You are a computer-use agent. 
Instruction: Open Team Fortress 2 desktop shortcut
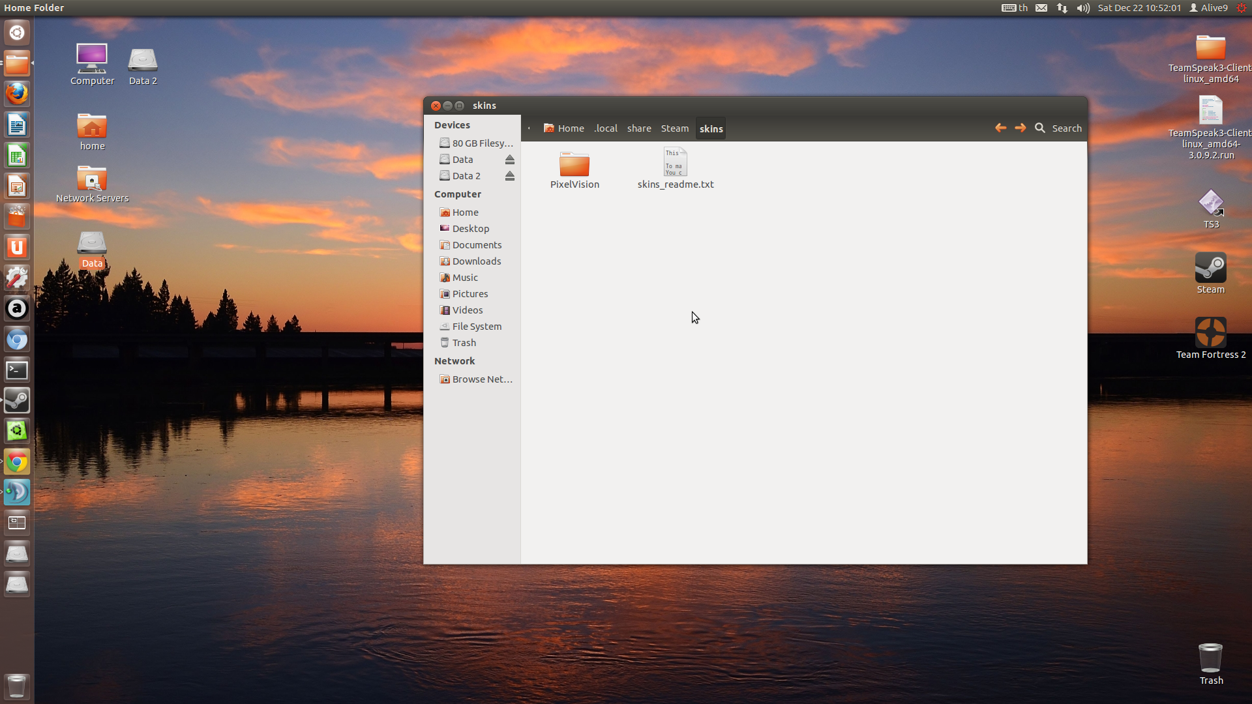[x=1210, y=333]
